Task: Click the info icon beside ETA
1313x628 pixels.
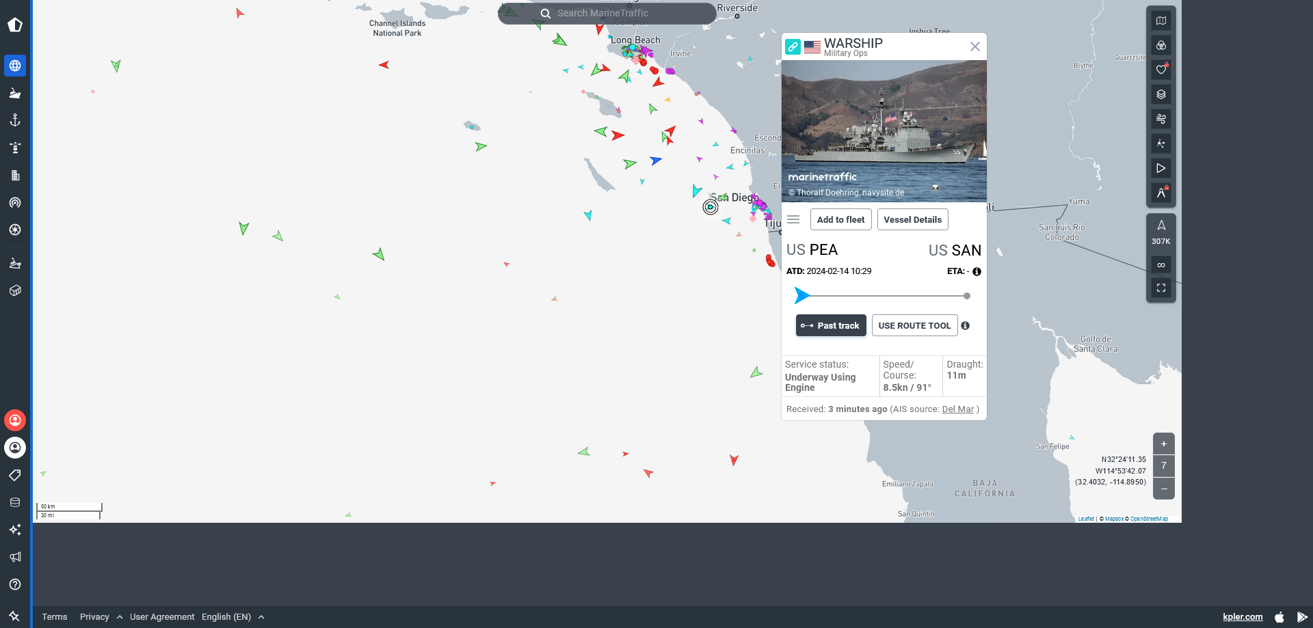Action: click(977, 271)
